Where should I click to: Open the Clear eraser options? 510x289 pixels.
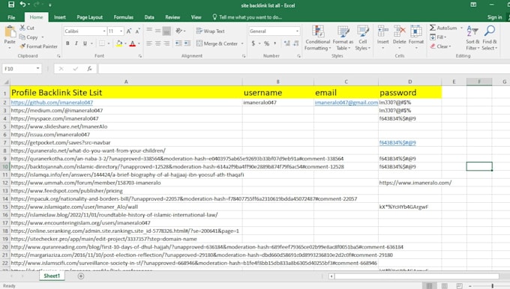440,46
